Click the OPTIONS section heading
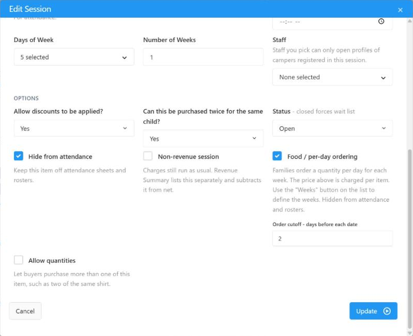Viewport: 413px width, 336px height. 26,98
